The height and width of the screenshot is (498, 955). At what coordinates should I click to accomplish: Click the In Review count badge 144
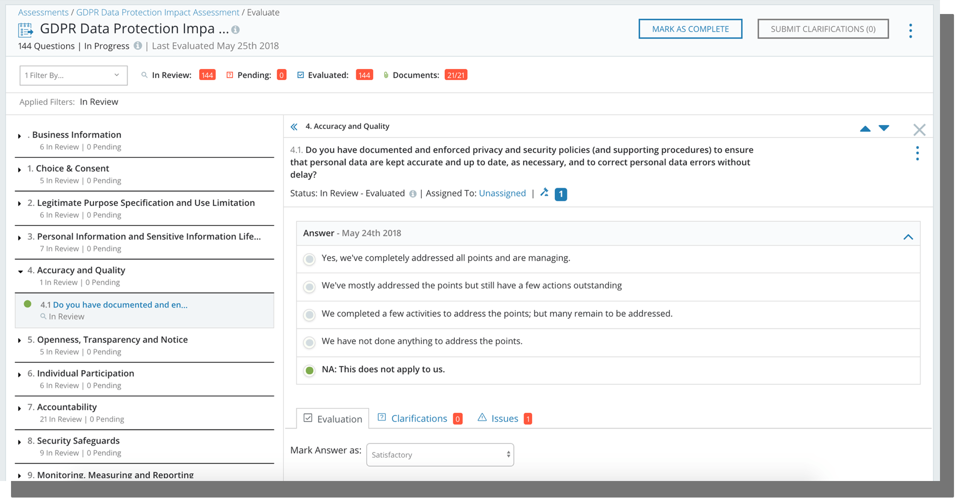tap(207, 75)
